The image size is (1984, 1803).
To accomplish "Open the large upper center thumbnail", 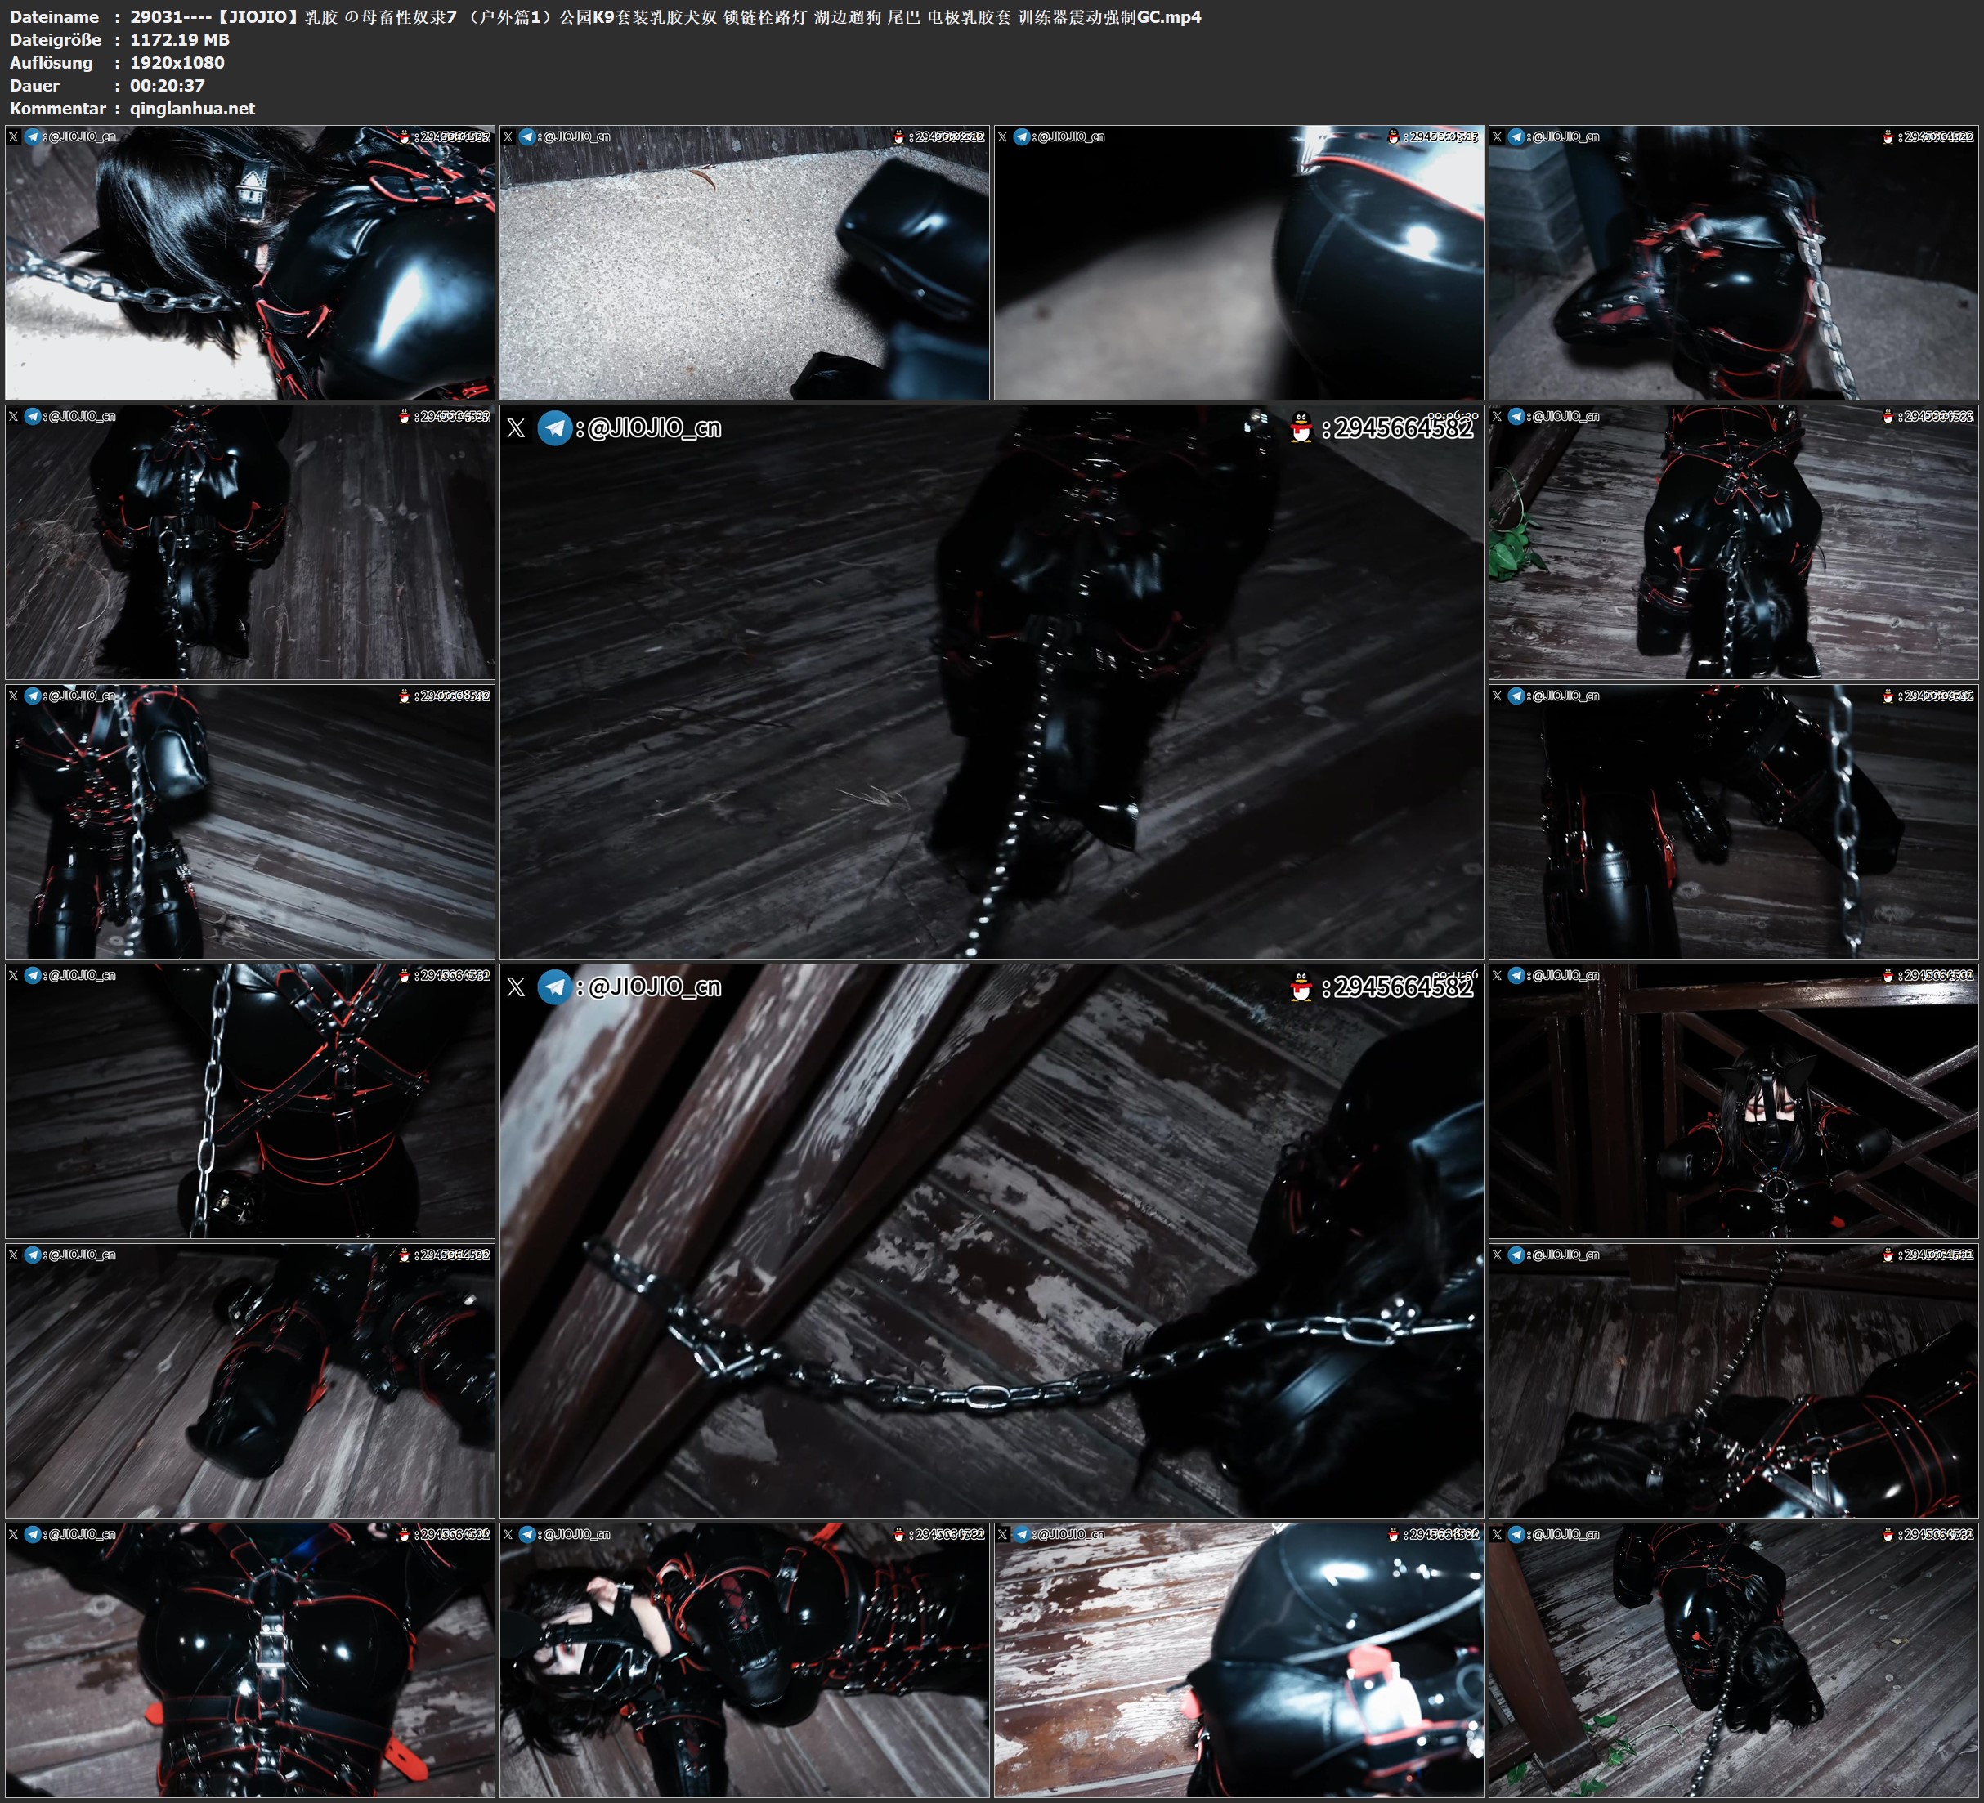I will 991,682.
